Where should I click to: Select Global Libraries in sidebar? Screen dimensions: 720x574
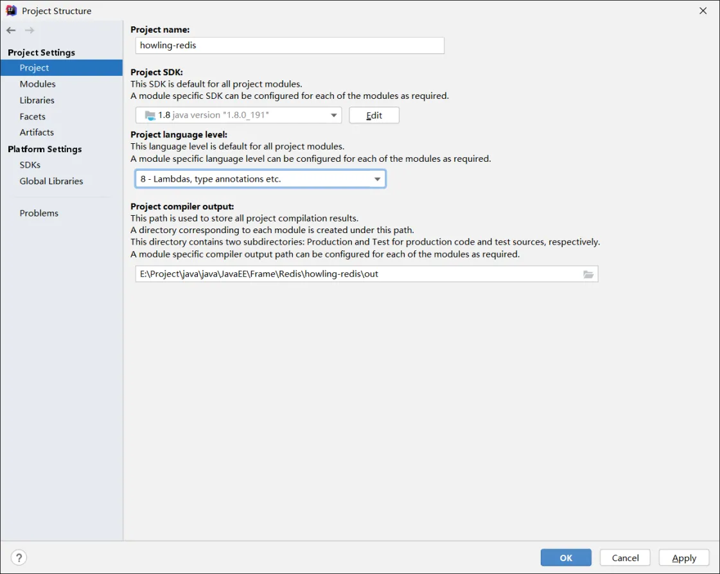click(x=51, y=181)
